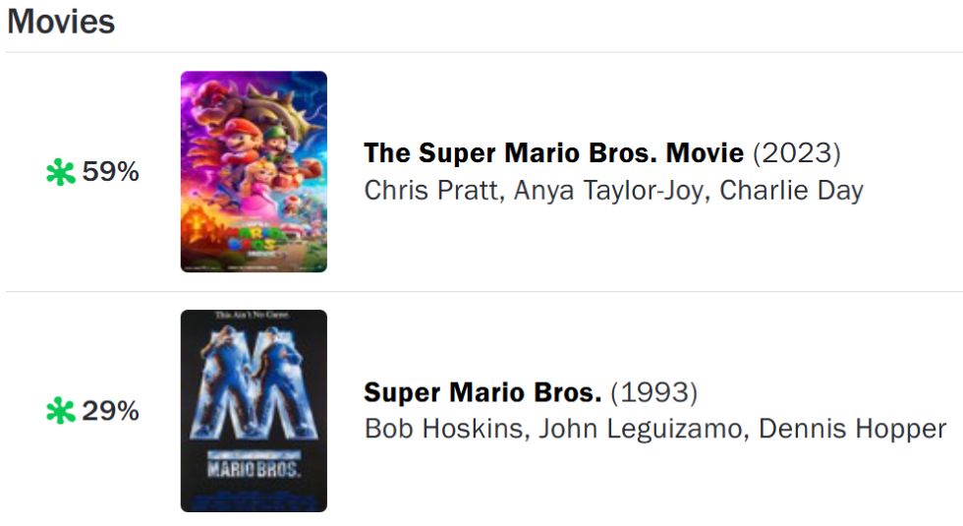The width and height of the screenshot is (963, 526).
Task: Click the (1993) release year
Action: (x=654, y=392)
